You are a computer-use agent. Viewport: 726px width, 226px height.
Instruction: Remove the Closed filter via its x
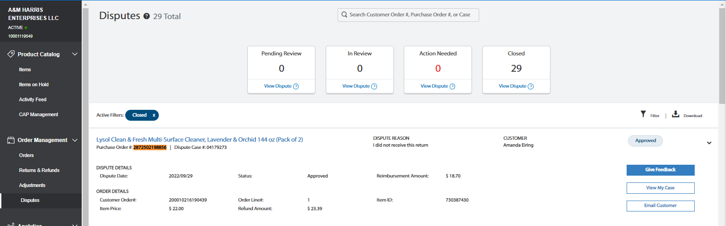click(x=154, y=115)
